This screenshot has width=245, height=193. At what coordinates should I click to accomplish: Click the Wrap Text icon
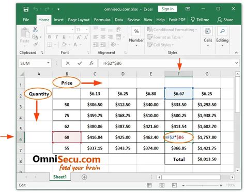coord(118,30)
